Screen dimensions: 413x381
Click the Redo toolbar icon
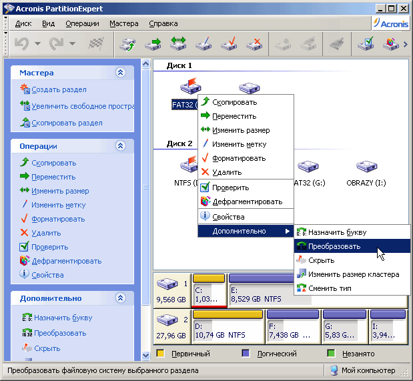pyautogui.click(x=56, y=43)
